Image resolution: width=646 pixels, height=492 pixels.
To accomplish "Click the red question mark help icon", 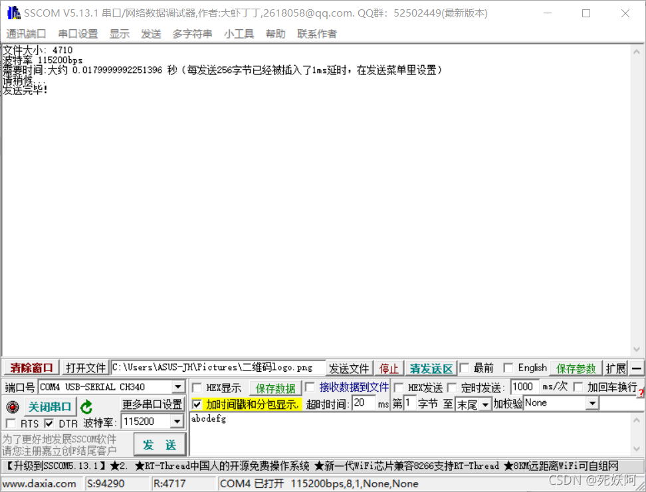I will [x=640, y=392].
